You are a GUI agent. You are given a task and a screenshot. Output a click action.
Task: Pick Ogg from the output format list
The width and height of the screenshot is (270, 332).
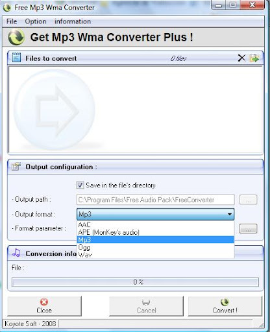pos(156,247)
